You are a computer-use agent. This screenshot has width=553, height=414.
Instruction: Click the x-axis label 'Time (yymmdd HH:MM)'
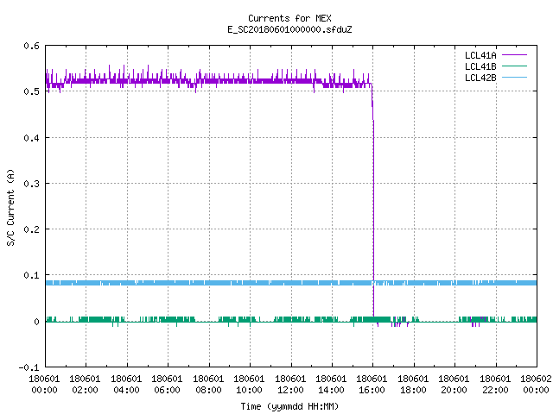click(x=289, y=406)
